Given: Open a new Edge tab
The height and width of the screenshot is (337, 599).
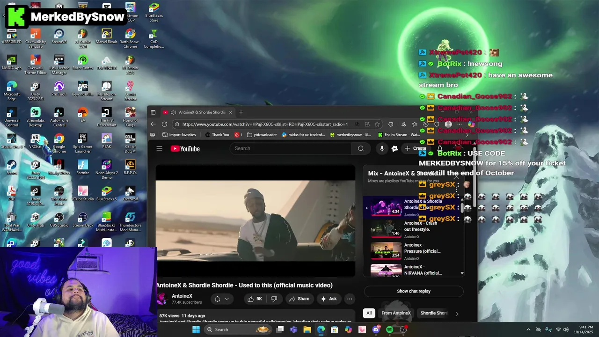Looking at the screenshot, I should click(x=241, y=112).
